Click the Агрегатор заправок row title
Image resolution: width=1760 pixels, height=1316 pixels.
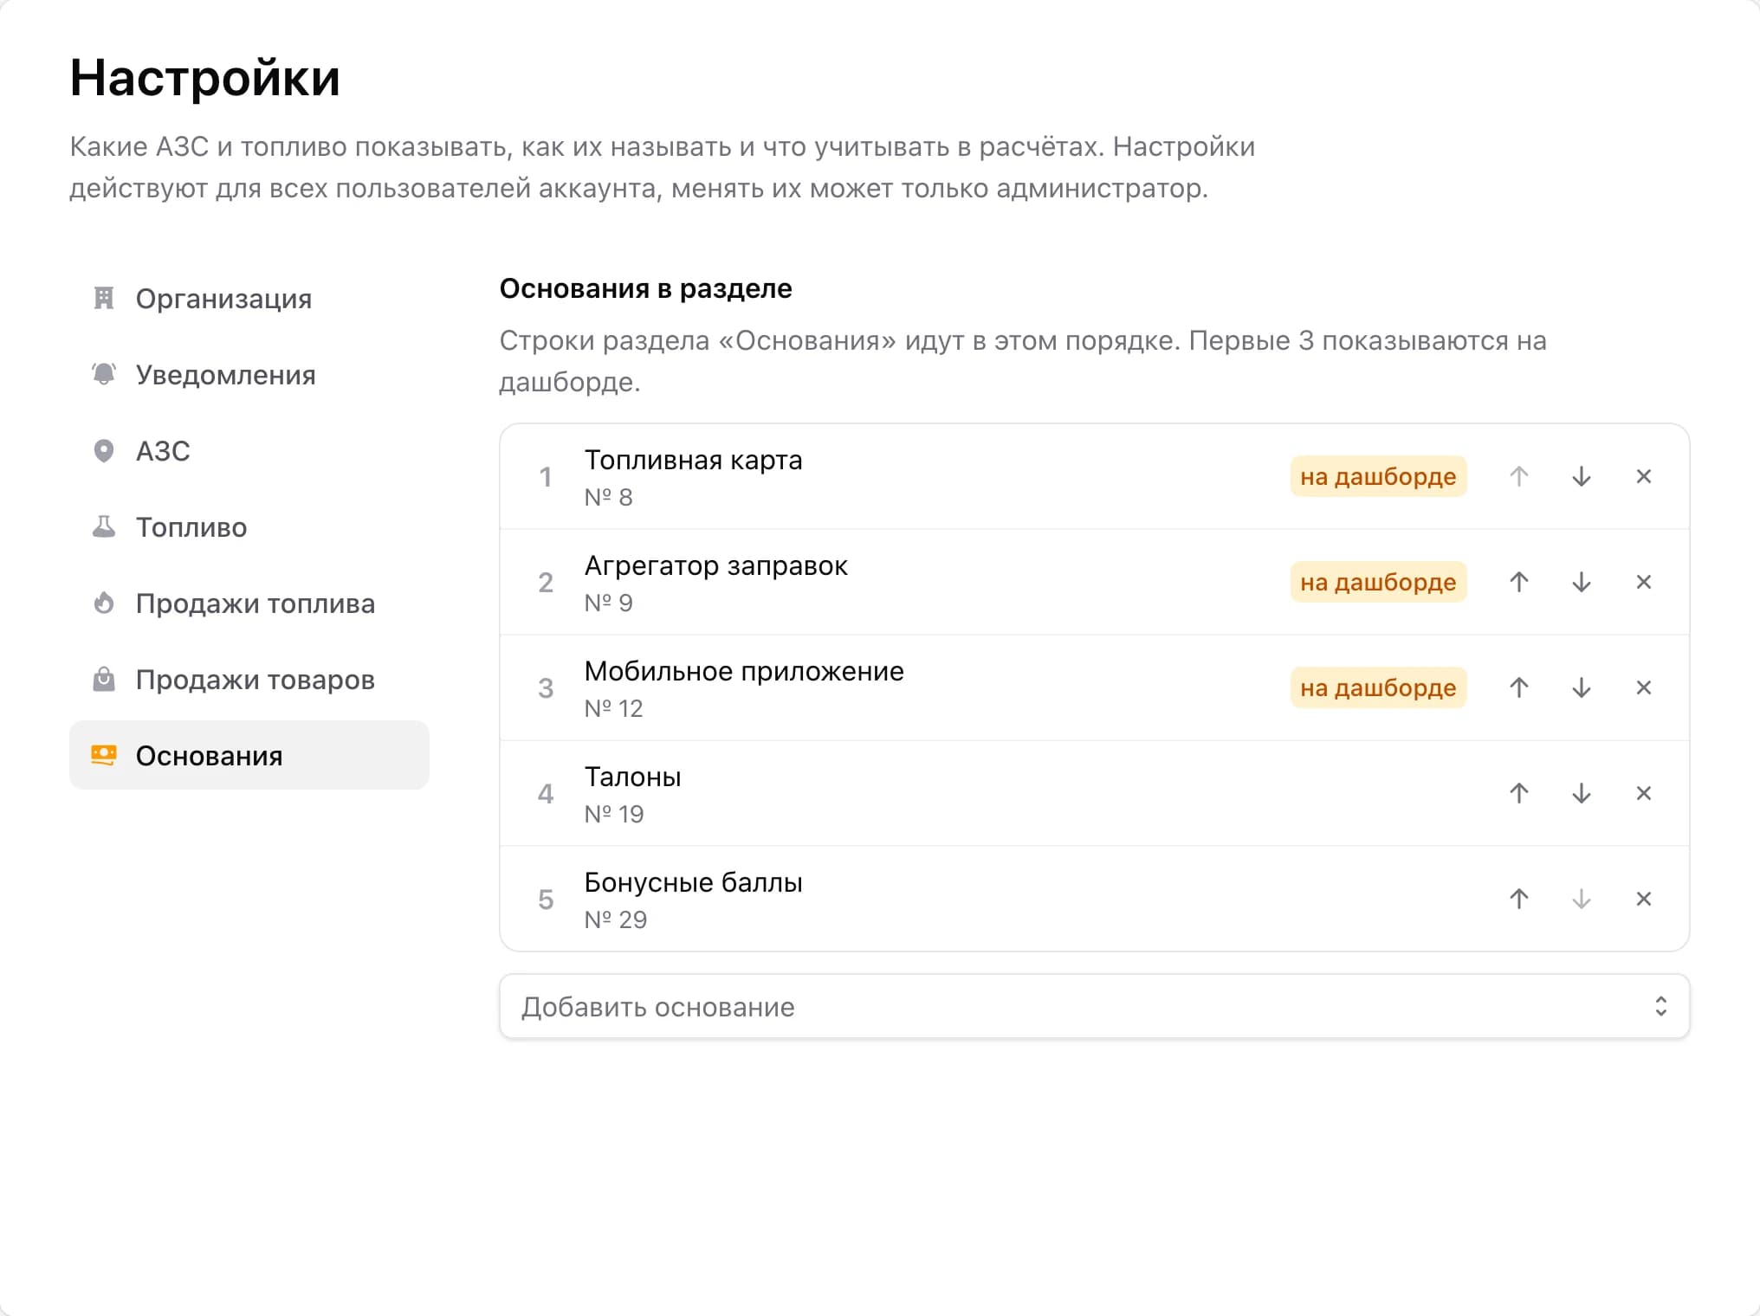pyautogui.click(x=715, y=565)
